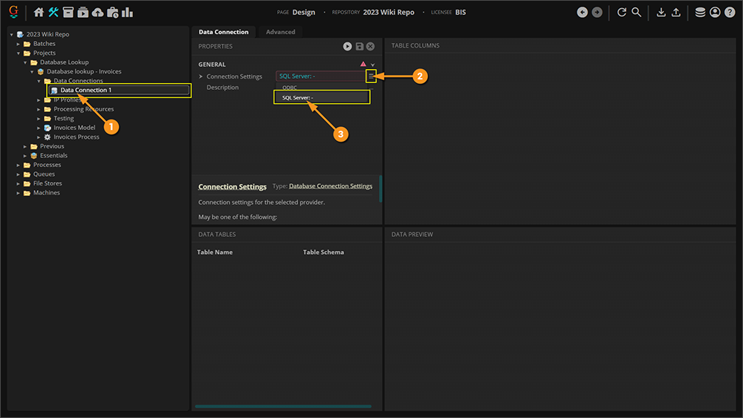The image size is (743, 418).
Task: Click the cloud upload icon
Action: 97,13
